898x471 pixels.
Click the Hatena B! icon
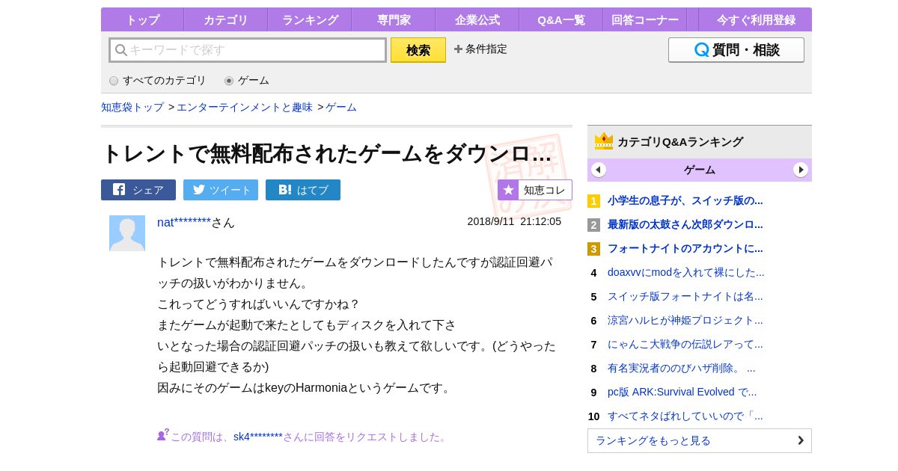[285, 190]
